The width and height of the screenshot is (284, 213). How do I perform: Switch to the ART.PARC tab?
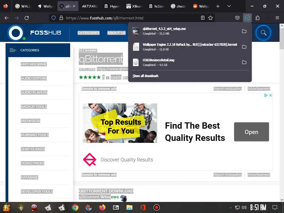tap(90, 6)
